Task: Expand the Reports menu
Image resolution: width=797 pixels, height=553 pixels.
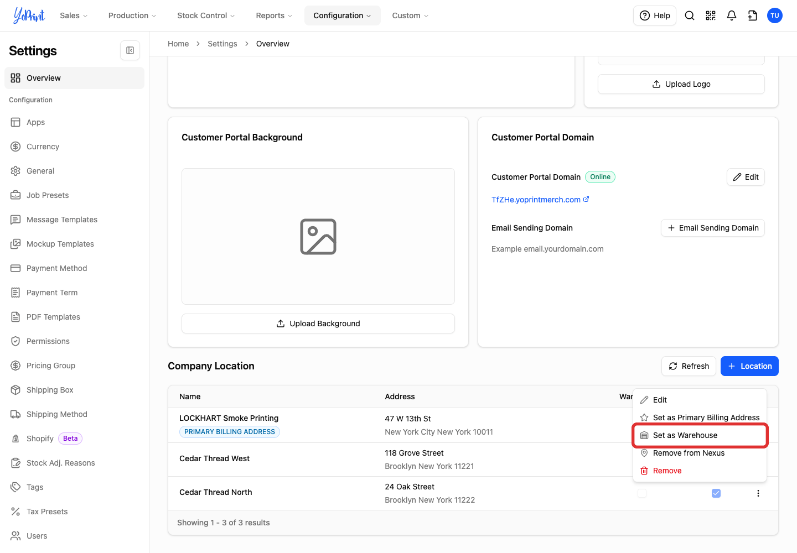Action: (x=274, y=15)
